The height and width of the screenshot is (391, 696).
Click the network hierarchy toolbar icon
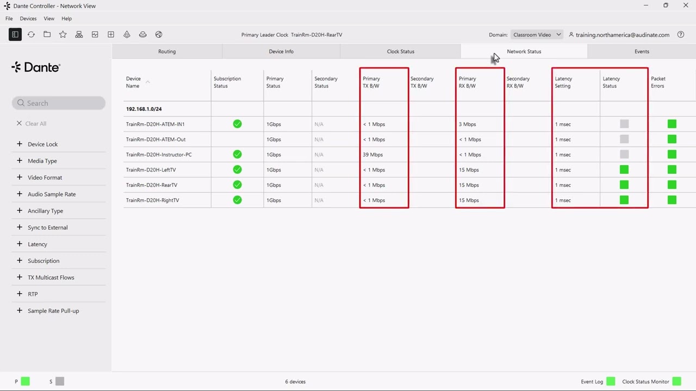(79, 35)
